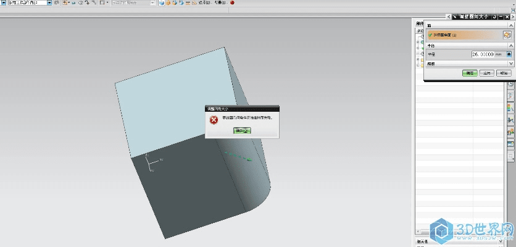
Task: Open the radius unit options arrow
Action: tap(509, 54)
